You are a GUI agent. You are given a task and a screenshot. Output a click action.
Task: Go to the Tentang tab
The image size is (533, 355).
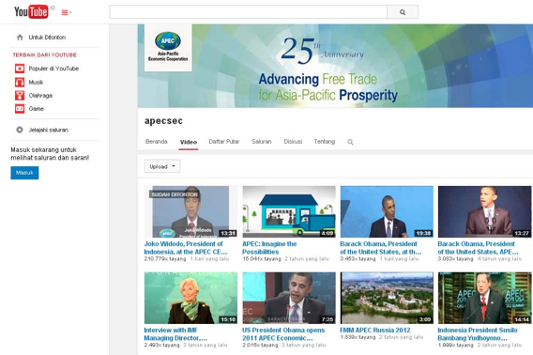325,142
